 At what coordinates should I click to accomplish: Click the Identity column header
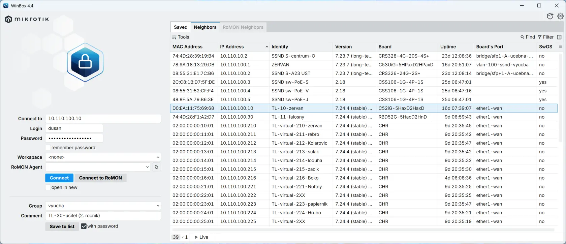coord(301,47)
